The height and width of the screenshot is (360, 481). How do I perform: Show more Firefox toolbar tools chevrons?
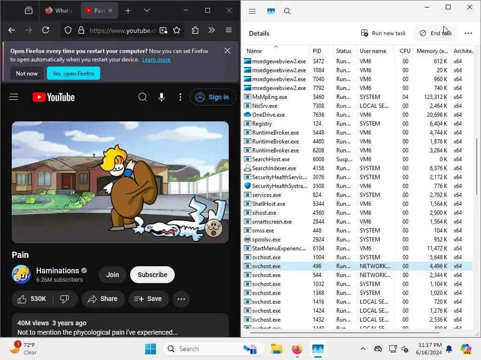click(211, 30)
